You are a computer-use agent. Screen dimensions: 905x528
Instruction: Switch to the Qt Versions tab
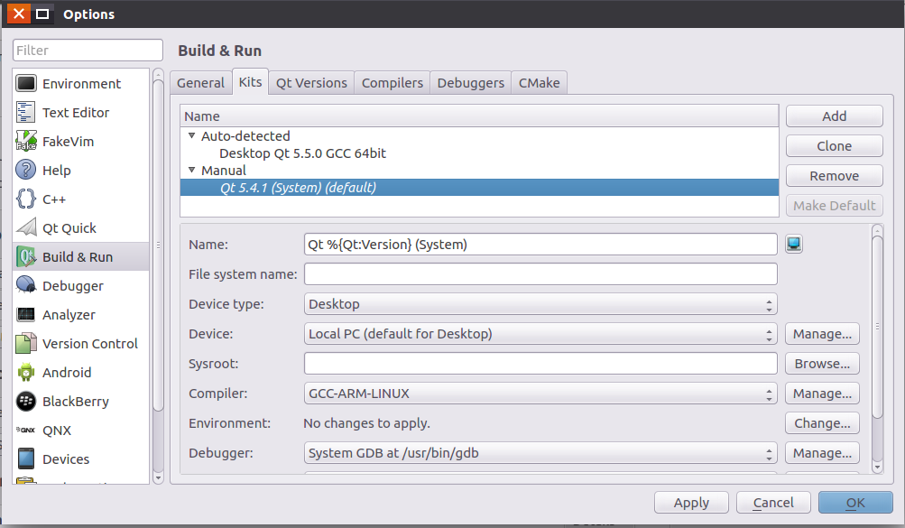(311, 83)
